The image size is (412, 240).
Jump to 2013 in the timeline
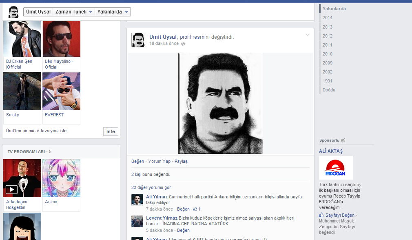tap(328, 27)
